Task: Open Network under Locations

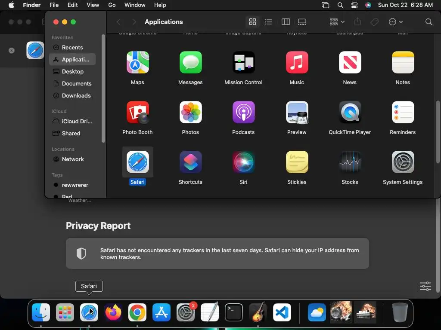Action: [x=72, y=159]
